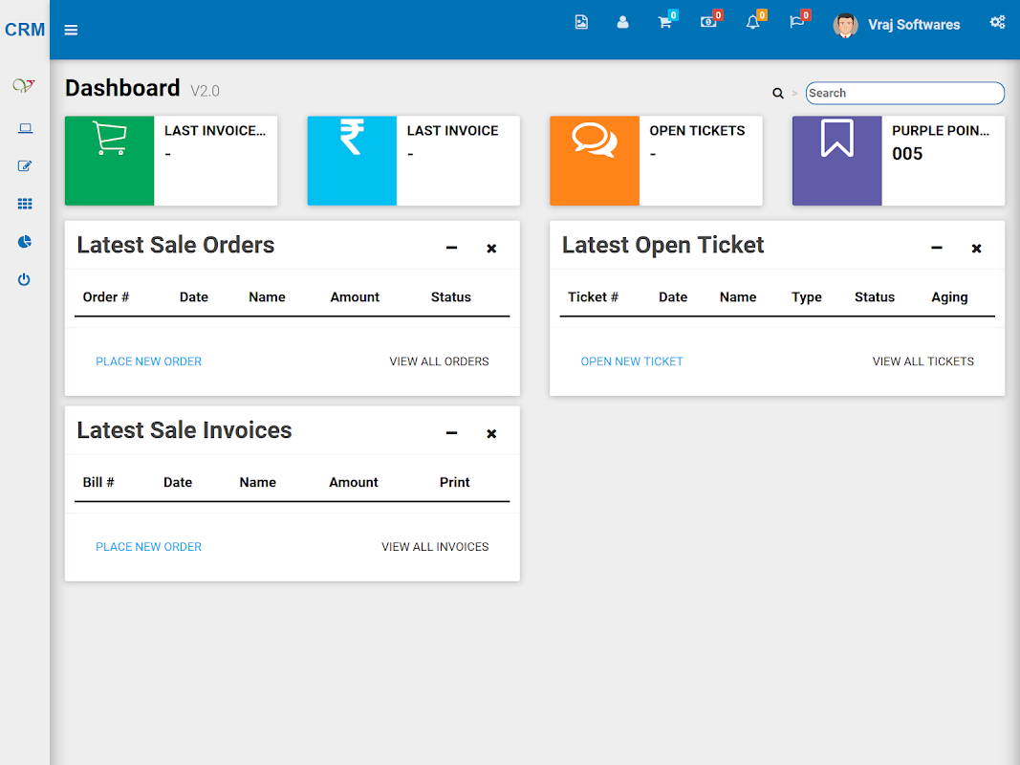Click the laptop icon in sidebar
Screen dimensions: 1020x765
click(25, 128)
